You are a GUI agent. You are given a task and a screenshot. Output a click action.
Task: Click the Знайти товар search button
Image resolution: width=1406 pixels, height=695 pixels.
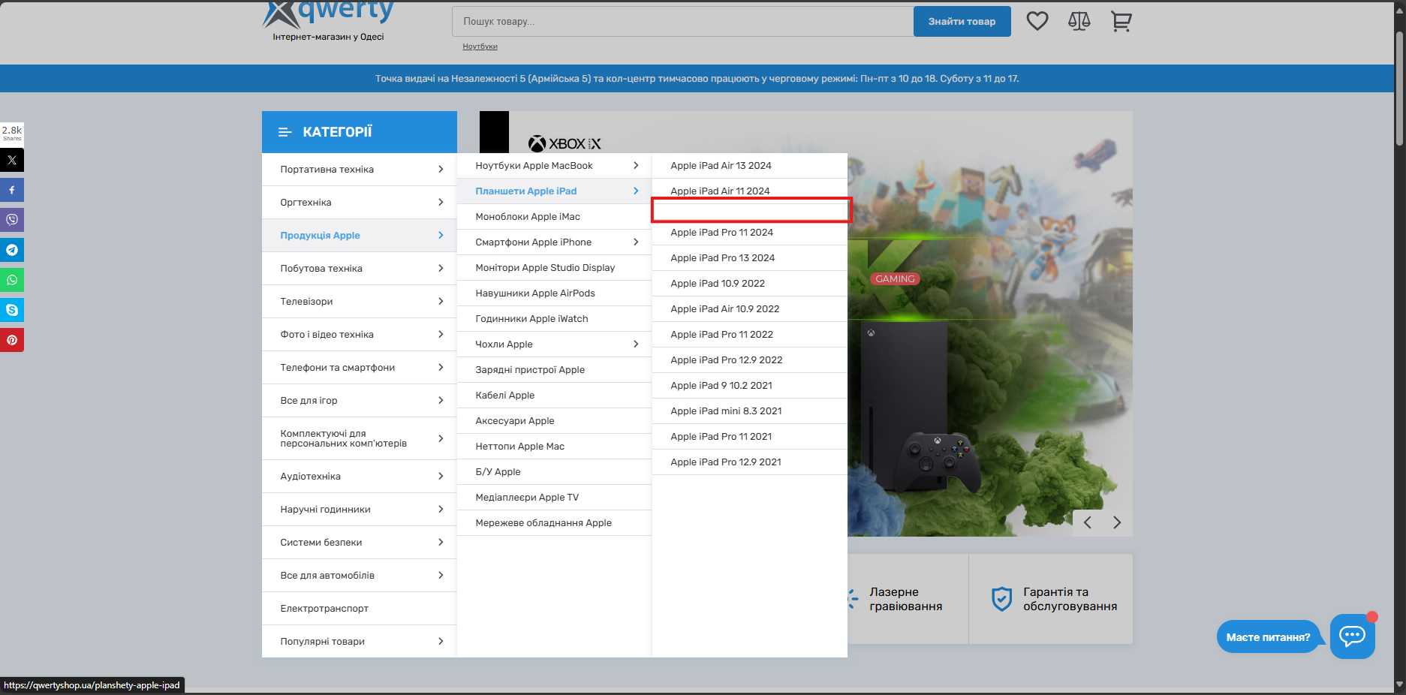(961, 21)
